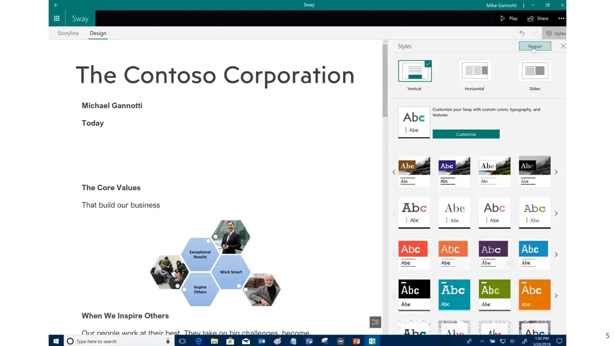Switch to the Design tab

click(98, 33)
